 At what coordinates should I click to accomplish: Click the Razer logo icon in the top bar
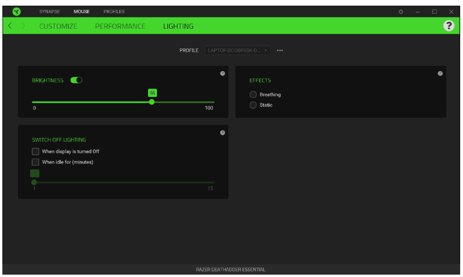[x=17, y=11]
